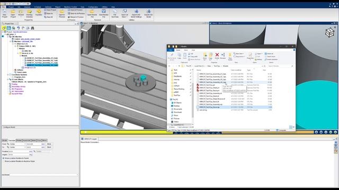The width and height of the screenshot is (339, 190).
Task: Click the Back arrow in File Explorer
Action: pos(169,66)
